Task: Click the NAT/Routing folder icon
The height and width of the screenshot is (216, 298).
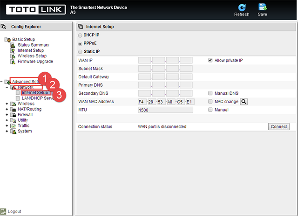Action: 13,109
